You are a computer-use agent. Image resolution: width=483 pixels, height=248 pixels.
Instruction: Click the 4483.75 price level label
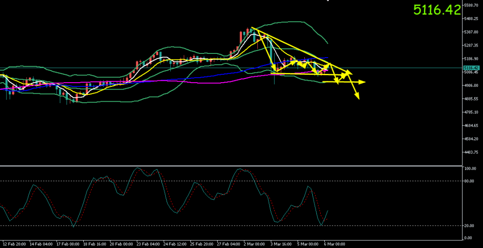click(x=471, y=152)
